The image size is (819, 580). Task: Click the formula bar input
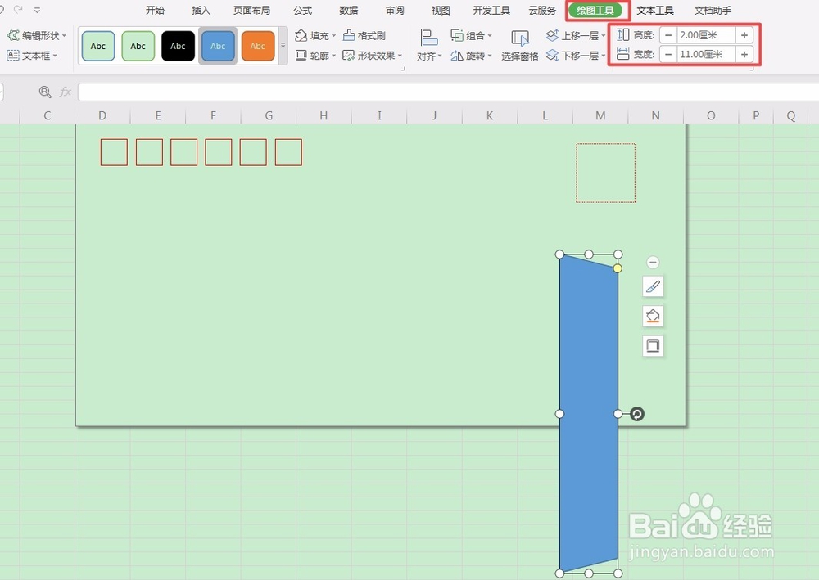(x=448, y=92)
